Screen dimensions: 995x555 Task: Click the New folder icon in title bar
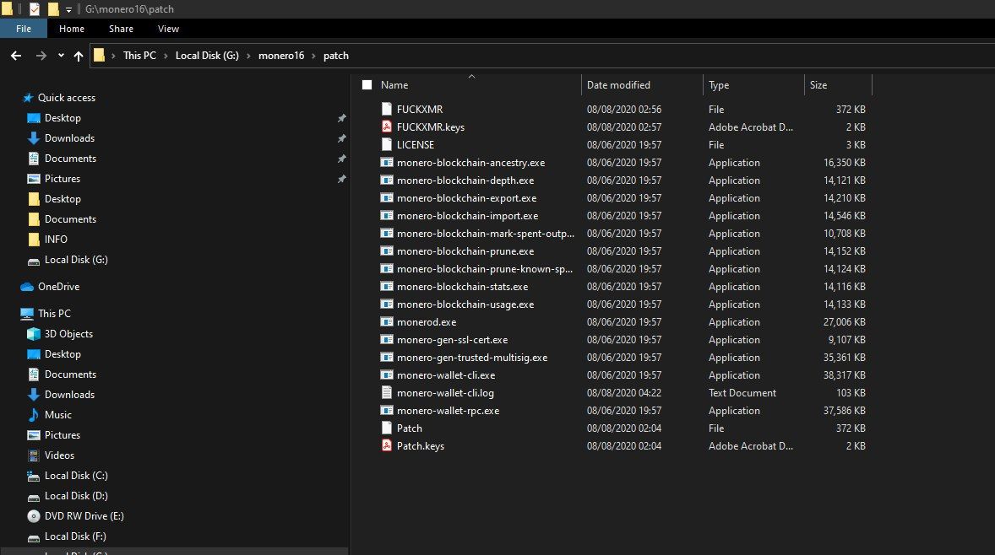[x=53, y=9]
